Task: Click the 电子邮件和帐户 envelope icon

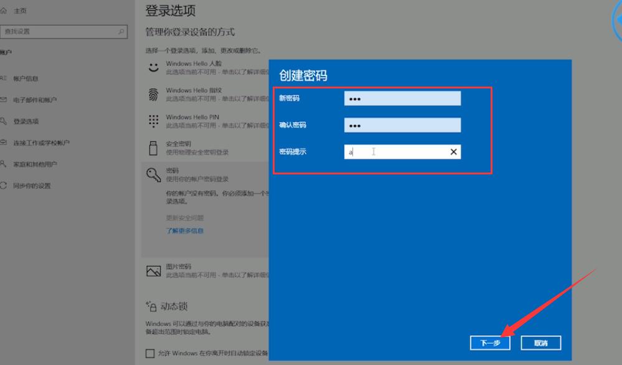Action: point(3,100)
